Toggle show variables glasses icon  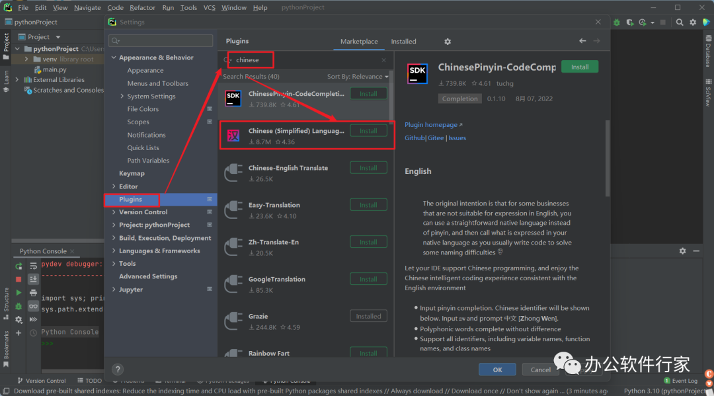pos(33,306)
